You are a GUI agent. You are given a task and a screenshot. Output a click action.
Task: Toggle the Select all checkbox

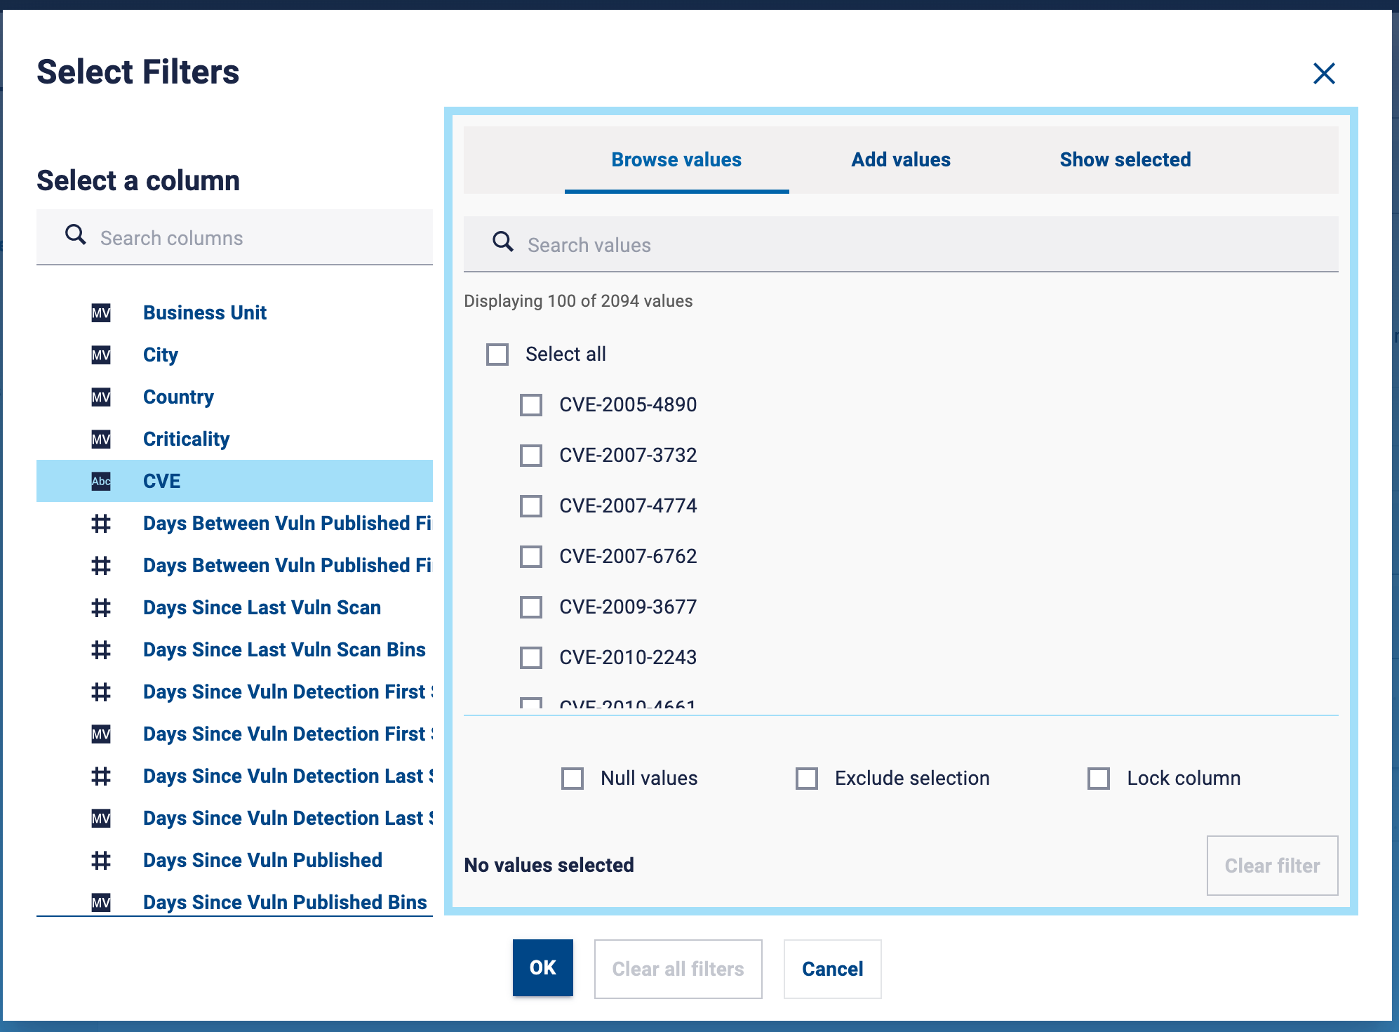497,355
